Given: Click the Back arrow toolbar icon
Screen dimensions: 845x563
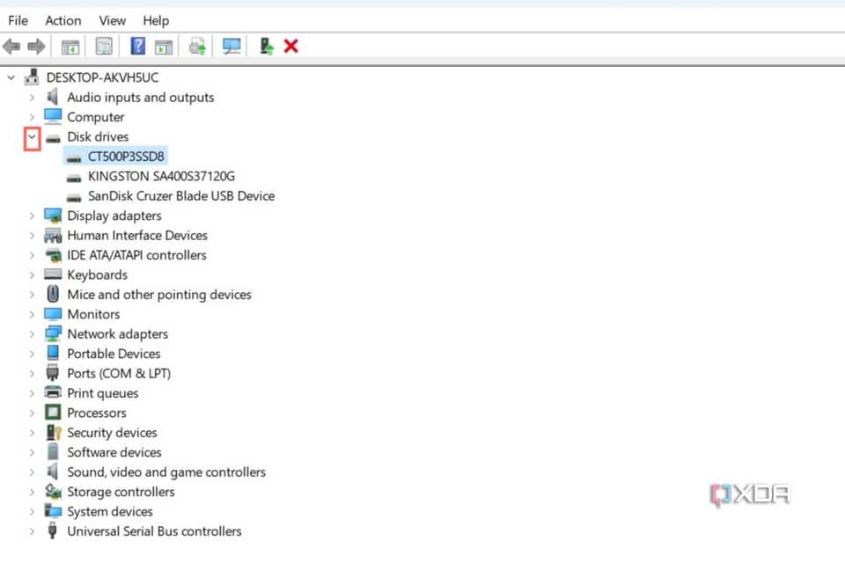Looking at the screenshot, I should (11, 47).
